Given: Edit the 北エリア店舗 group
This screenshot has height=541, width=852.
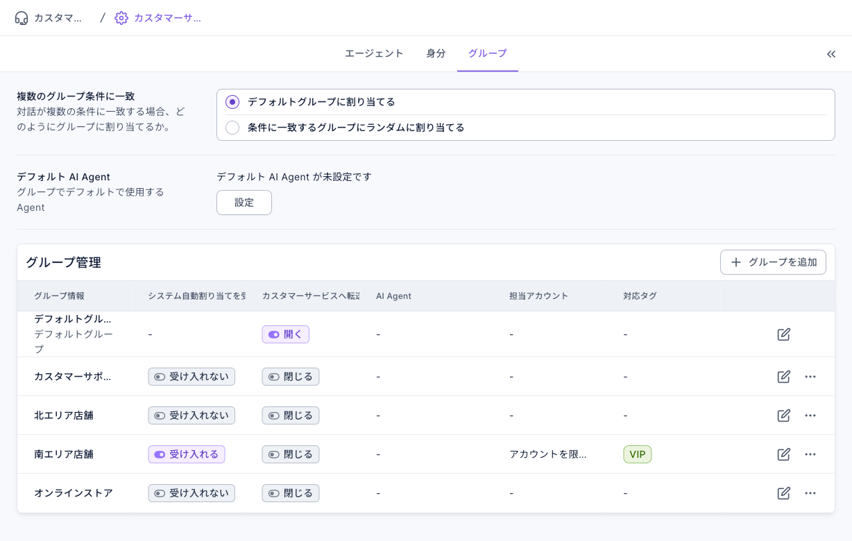Looking at the screenshot, I should click(x=784, y=415).
